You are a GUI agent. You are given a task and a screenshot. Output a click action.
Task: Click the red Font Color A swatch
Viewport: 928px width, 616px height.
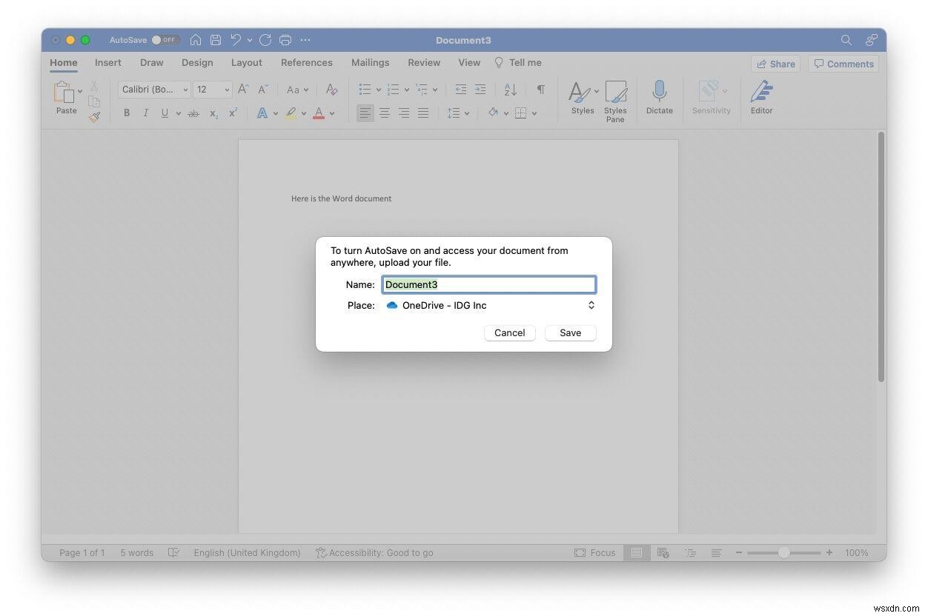pos(319,113)
